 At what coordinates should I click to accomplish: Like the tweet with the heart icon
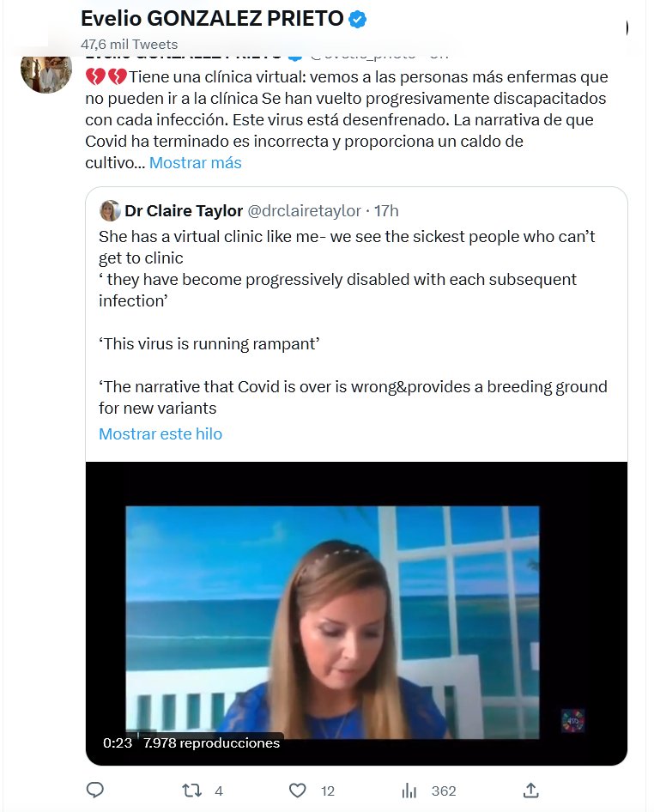point(297,791)
